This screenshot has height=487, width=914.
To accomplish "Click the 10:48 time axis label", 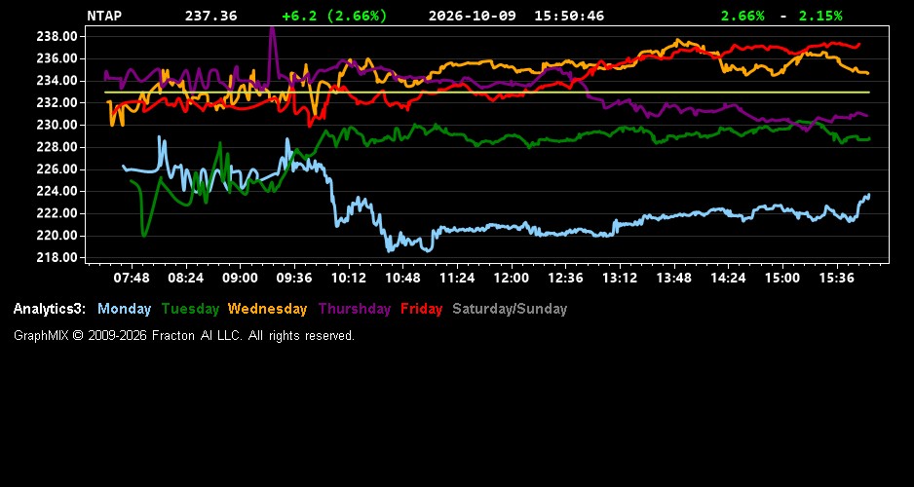I will point(402,278).
